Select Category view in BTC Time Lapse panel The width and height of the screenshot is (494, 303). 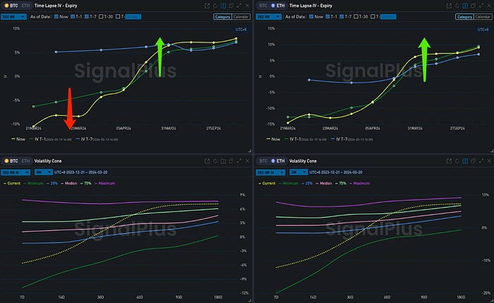click(222, 16)
